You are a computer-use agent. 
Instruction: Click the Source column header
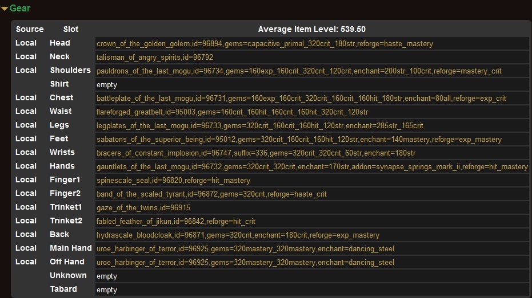point(30,29)
